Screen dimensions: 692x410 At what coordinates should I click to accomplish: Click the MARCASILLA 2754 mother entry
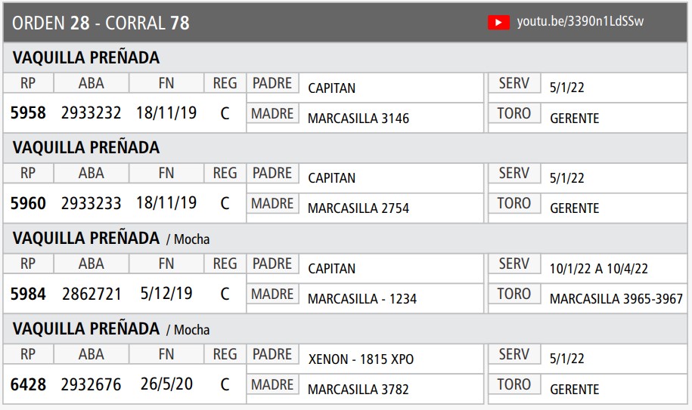click(x=358, y=208)
